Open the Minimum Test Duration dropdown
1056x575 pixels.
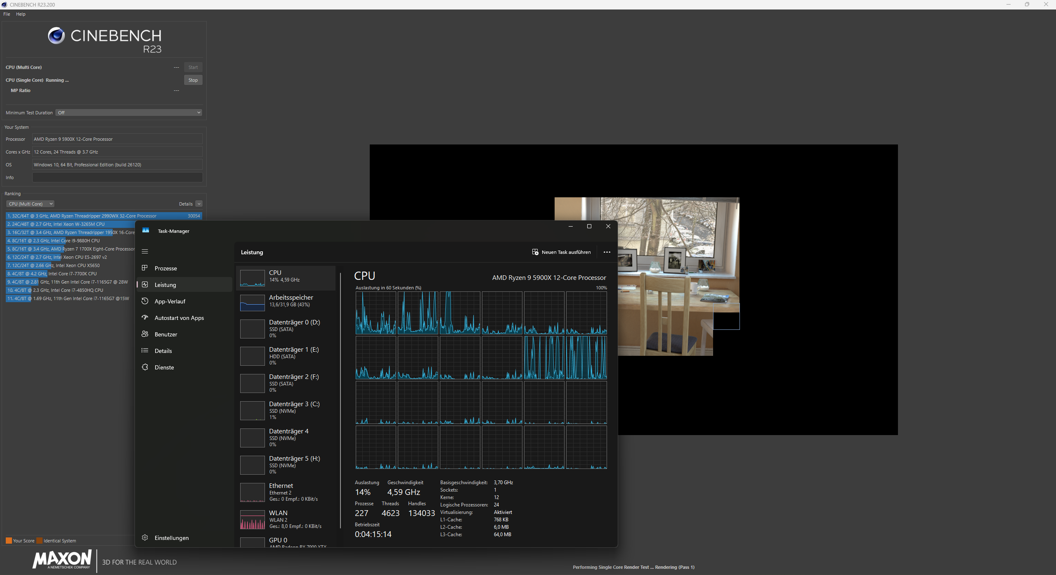128,112
